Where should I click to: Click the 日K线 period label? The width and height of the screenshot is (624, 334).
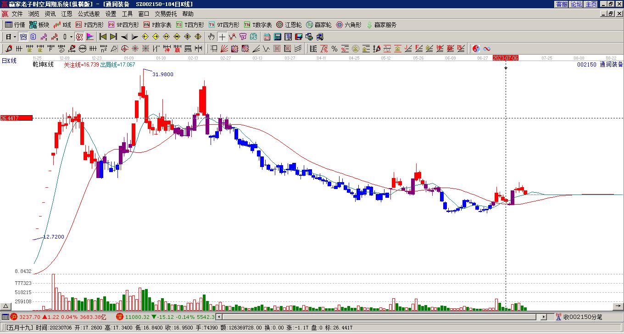coord(9,61)
